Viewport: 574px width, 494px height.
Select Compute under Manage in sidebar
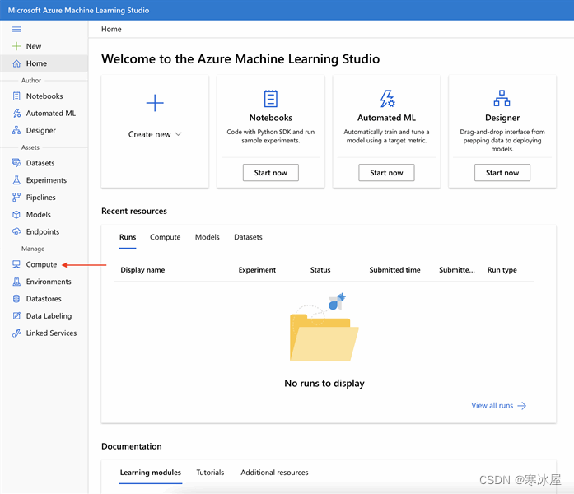pos(41,264)
